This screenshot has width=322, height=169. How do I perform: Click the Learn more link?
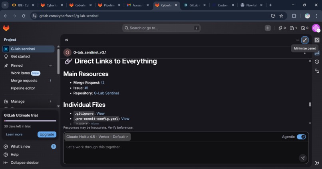14,135
